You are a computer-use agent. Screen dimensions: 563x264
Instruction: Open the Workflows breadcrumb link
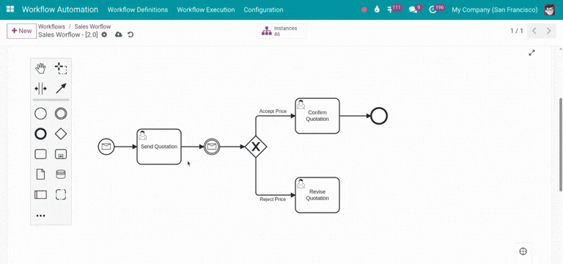pos(52,26)
